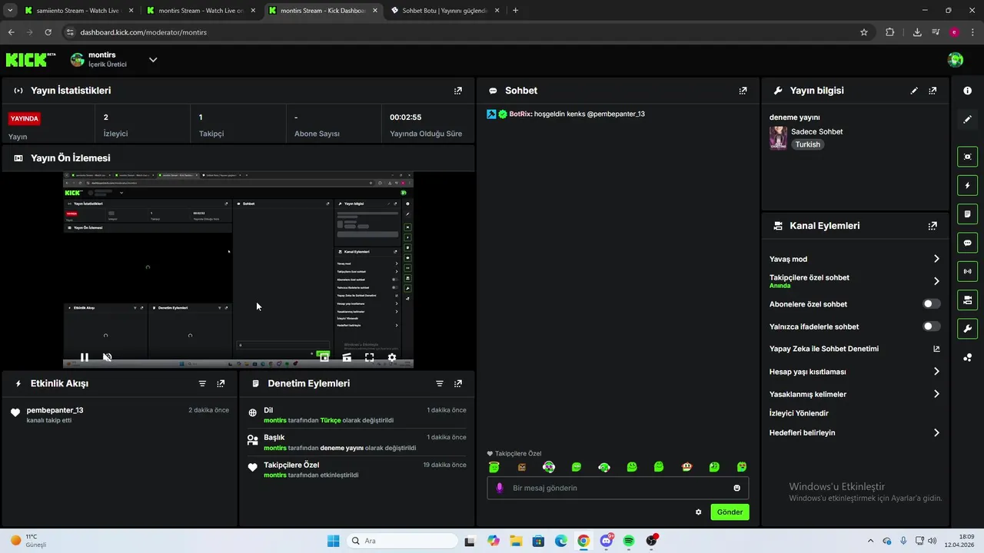The height and width of the screenshot is (553, 984).
Task: Open the Denetim Eylemleri filter icon
Action: (x=440, y=383)
